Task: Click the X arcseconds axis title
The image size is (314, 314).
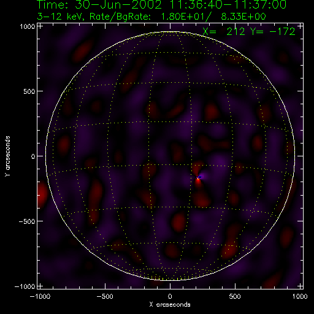Action: 170,305
